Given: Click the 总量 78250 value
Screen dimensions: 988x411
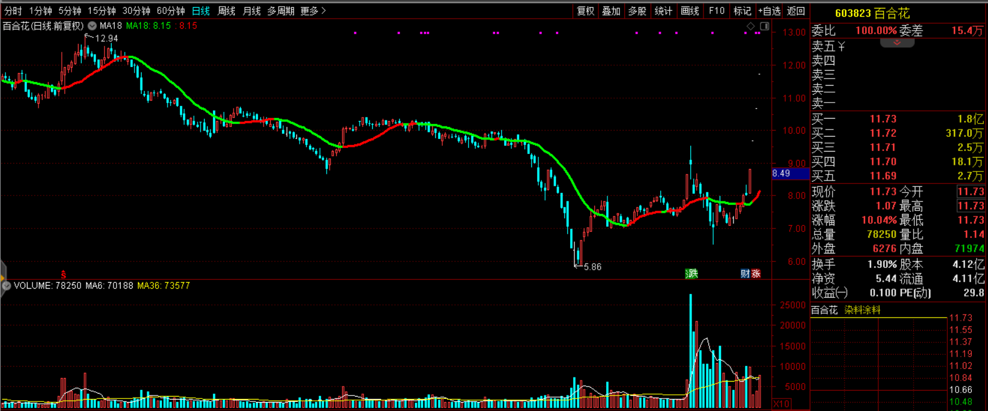Looking at the screenshot, I should click(x=881, y=234).
